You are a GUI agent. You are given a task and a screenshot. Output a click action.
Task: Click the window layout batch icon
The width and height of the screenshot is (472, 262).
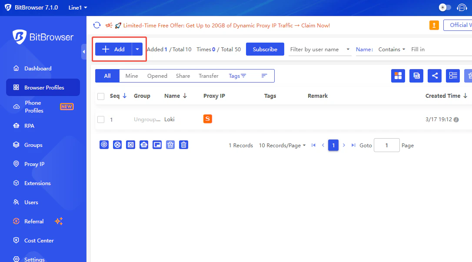[157, 145]
